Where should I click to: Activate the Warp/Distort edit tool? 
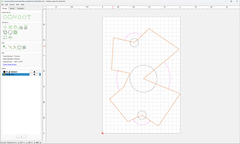pos(24,47)
